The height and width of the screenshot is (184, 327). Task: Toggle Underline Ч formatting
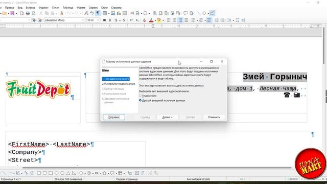pyautogui.click(x=116, y=20)
